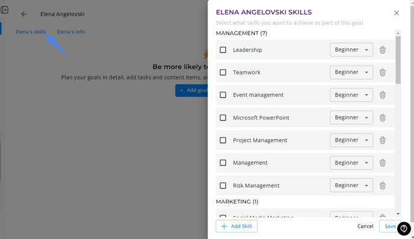Image resolution: width=414 pixels, height=239 pixels.
Task: Save the selected skills
Action: click(x=390, y=226)
